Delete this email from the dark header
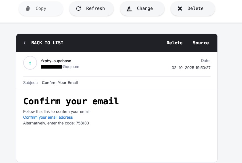The image size is (242, 163). pyautogui.click(x=175, y=43)
